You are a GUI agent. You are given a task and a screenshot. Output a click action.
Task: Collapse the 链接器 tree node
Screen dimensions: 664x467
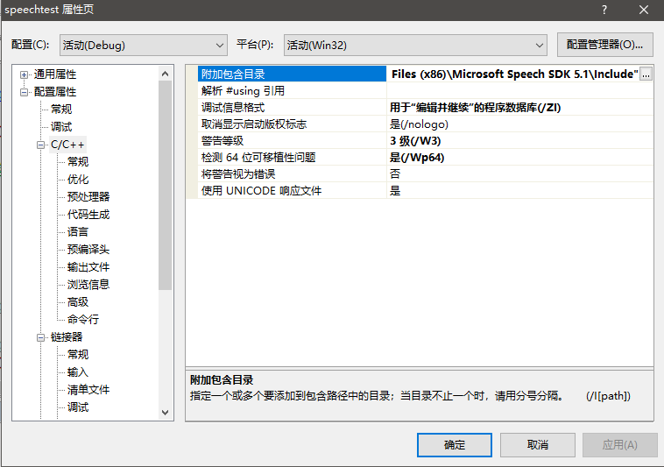[x=41, y=337]
